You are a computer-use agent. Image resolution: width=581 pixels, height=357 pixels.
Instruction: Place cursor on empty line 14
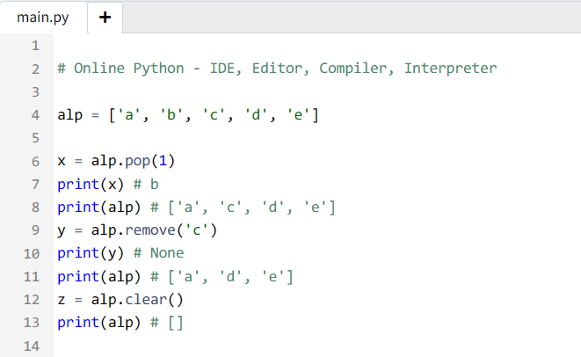[317, 346]
